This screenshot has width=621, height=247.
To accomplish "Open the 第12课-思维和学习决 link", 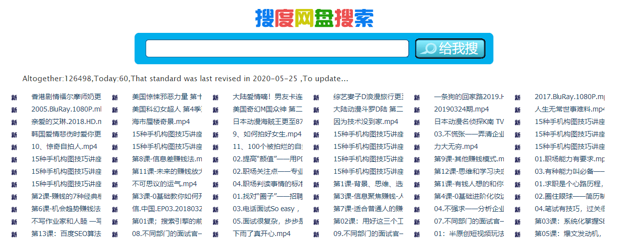I will tap(469, 171).
